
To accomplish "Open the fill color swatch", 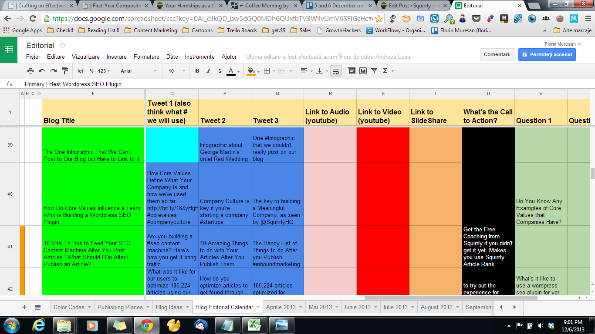I will 251,71.
